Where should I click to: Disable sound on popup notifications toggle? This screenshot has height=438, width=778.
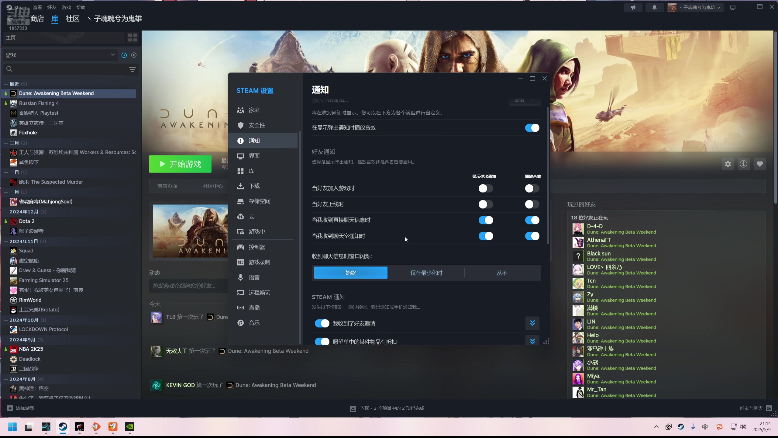coord(532,128)
